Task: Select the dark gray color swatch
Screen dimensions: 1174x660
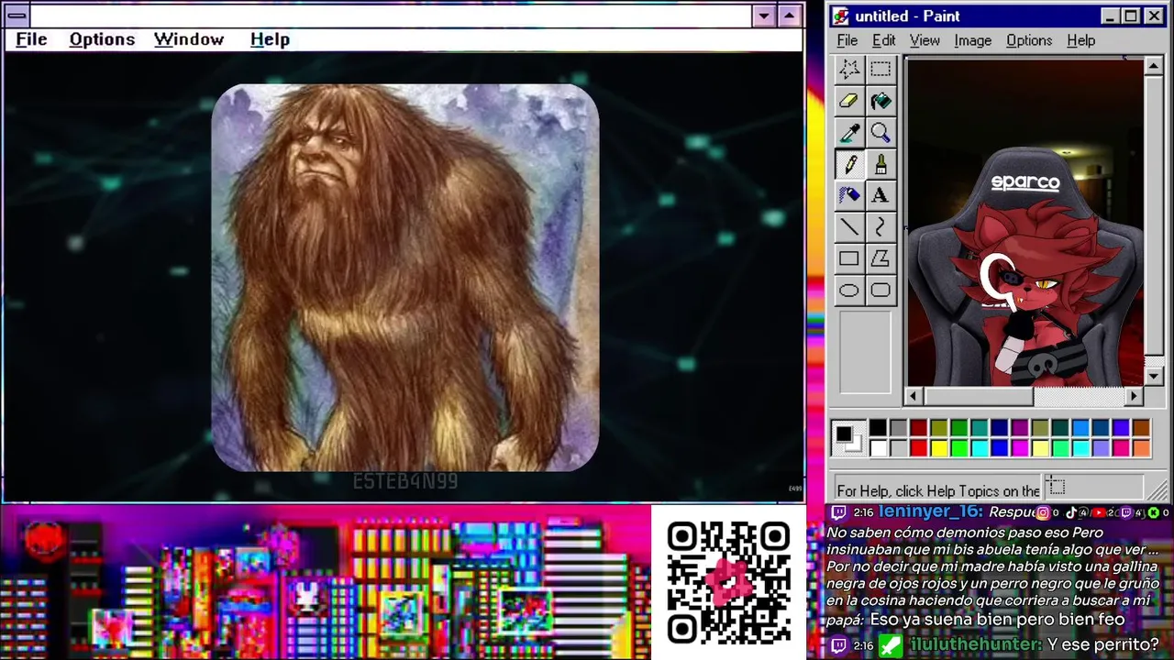Action: [x=898, y=428]
